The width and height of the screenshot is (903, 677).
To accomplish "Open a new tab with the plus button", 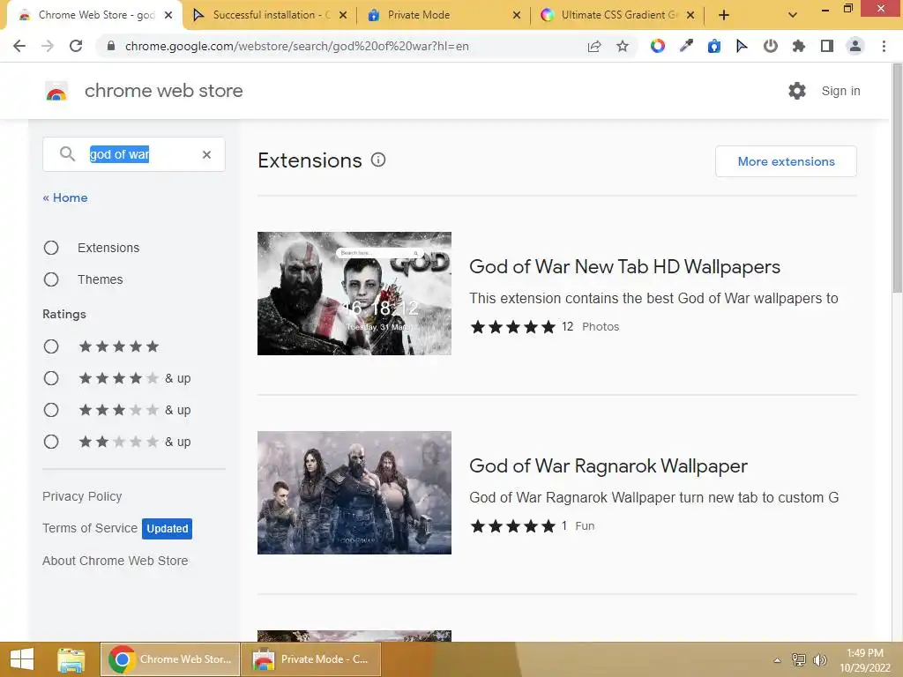I will click(x=724, y=15).
